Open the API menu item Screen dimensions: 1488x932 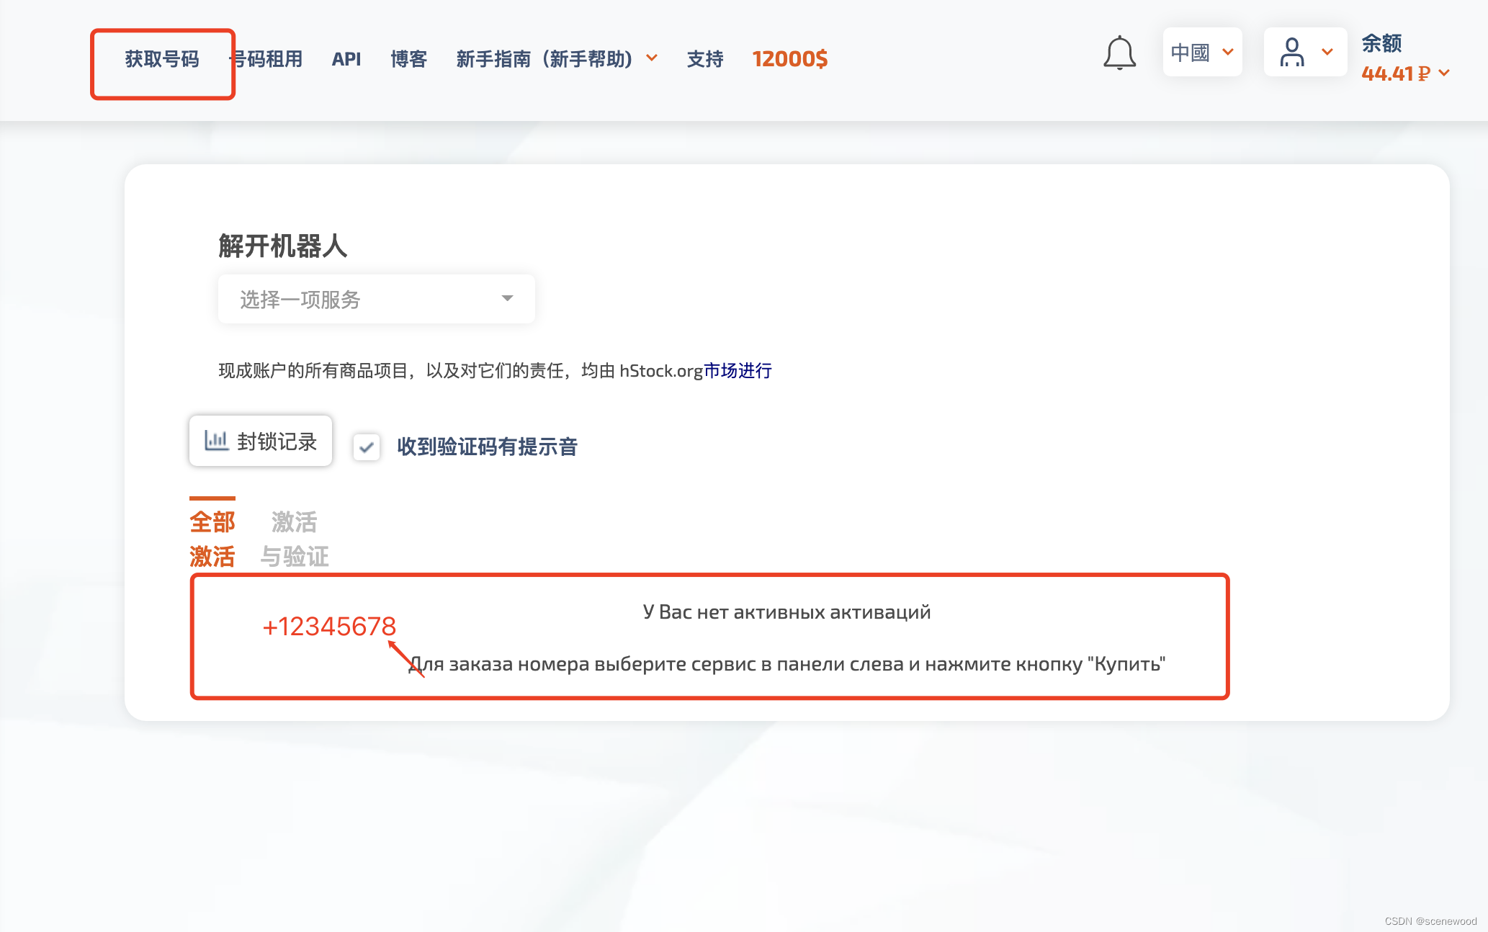point(346,59)
